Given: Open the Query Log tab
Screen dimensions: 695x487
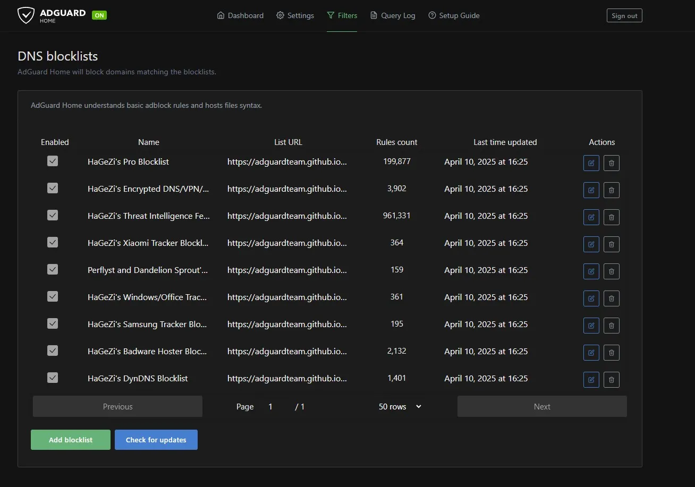Looking at the screenshot, I should [392, 15].
